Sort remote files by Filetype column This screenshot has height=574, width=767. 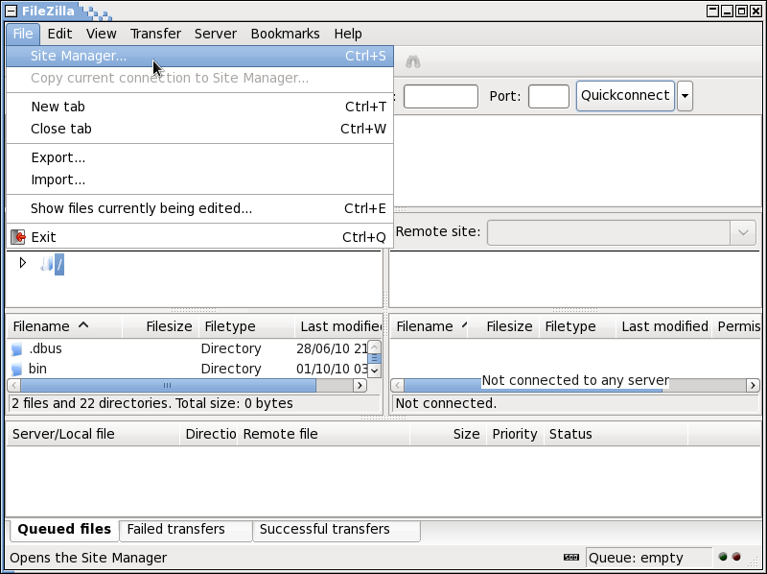pos(577,326)
